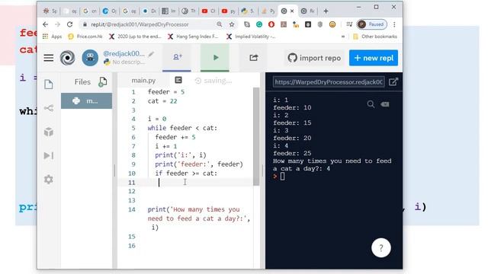Click the red Opera-style extension icon
488x274 pixels.
[x=271, y=24]
